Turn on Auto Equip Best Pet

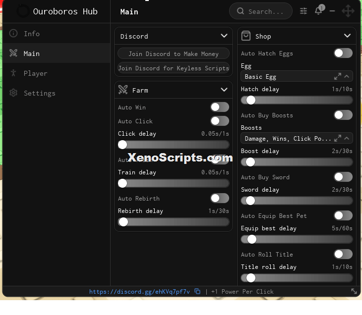pyautogui.click(x=343, y=215)
